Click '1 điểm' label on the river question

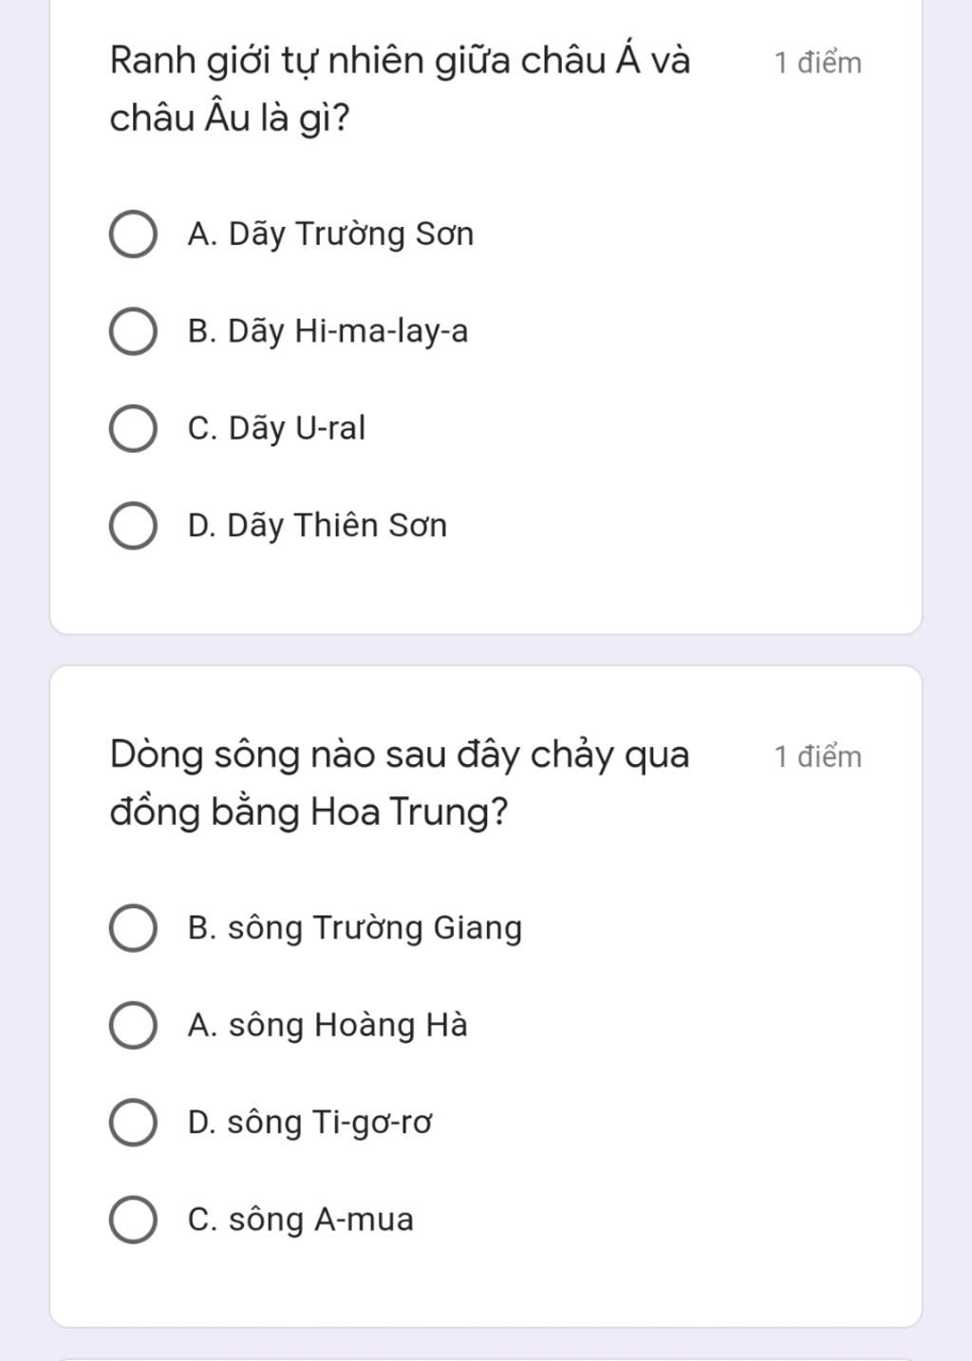pos(817,756)
